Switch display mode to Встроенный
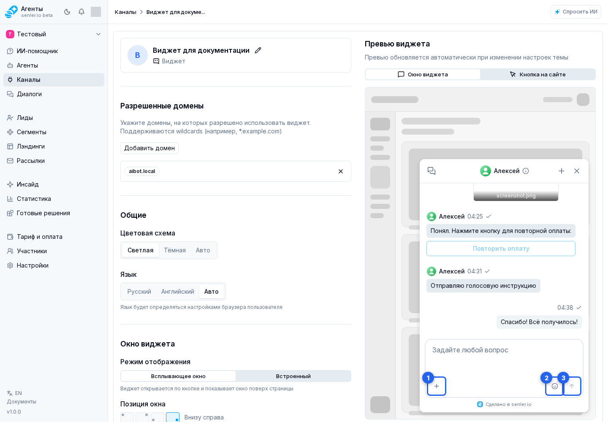 point(293,376)
